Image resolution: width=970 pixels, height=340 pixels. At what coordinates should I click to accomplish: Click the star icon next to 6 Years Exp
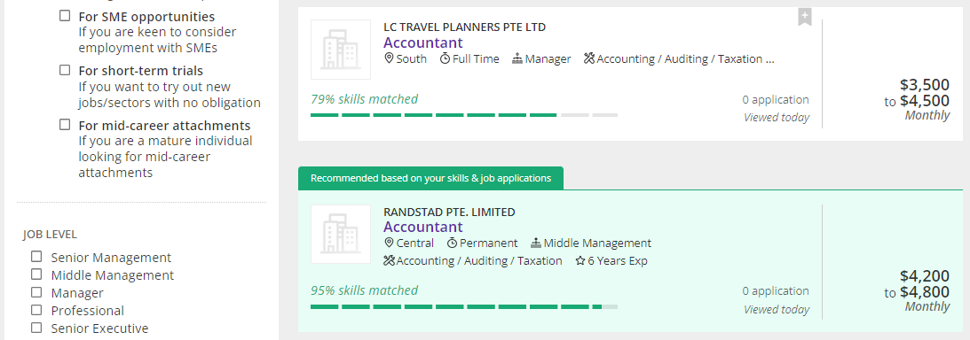(580, 261)
